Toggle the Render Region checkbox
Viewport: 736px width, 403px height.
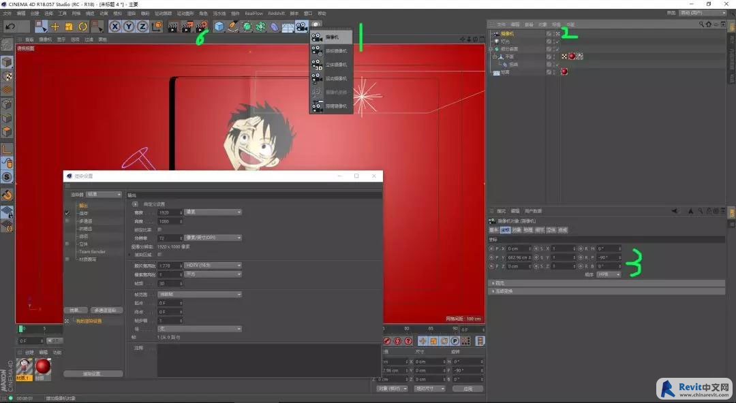click(159, 255)
